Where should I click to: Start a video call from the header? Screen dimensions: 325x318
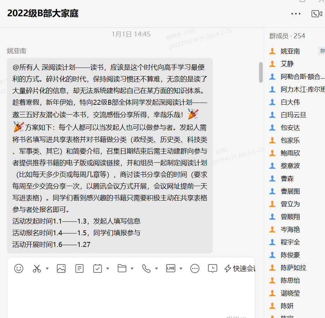[316, 13]
